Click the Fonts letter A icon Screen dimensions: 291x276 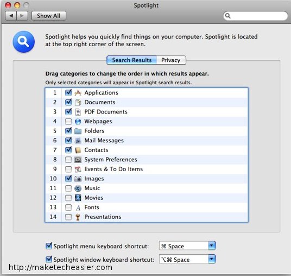[x=78, y=208]
